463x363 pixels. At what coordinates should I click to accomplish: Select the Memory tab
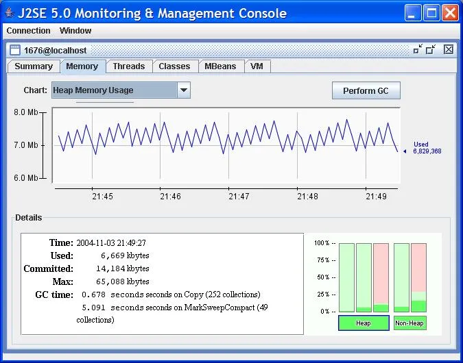click(82, 66)
